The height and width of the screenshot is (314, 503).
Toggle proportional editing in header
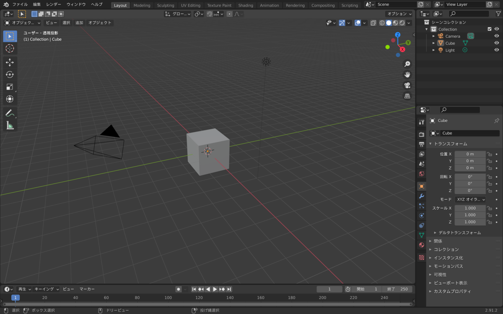click(229, 14)
